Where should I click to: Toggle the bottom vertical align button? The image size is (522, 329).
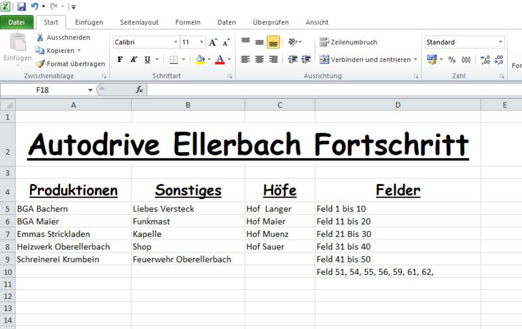coord(273,42)
